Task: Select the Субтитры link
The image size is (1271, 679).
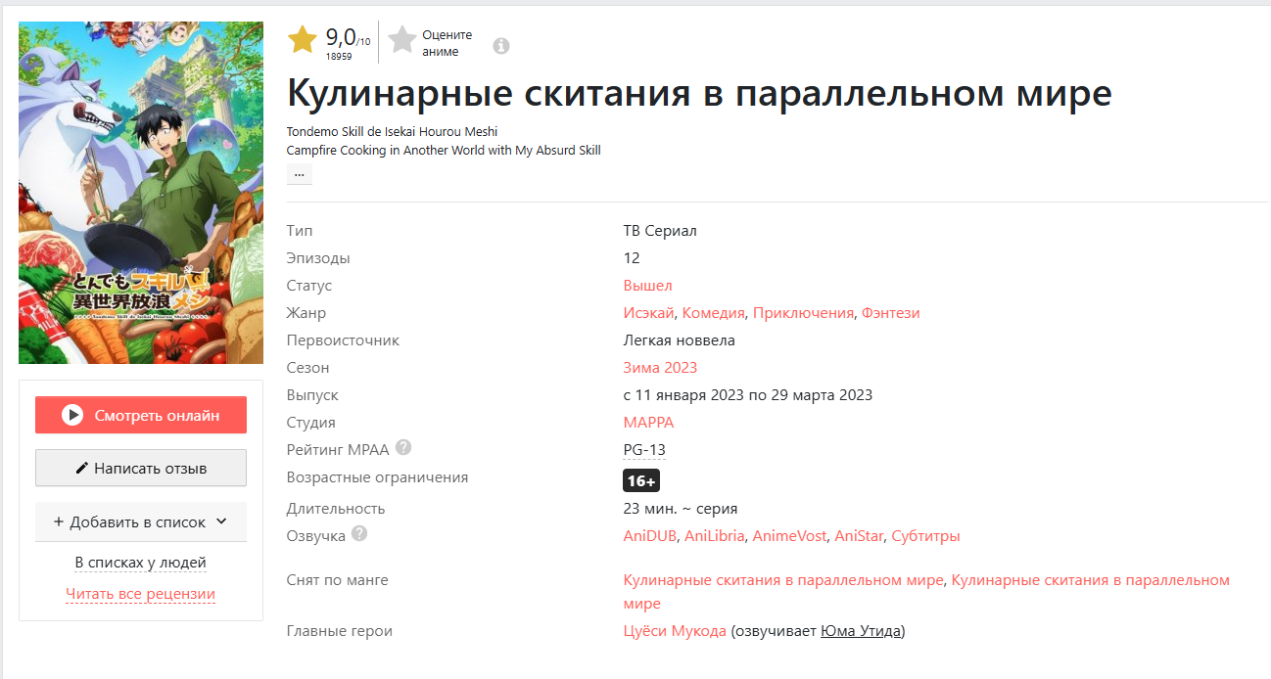Action: coord(926,536)
